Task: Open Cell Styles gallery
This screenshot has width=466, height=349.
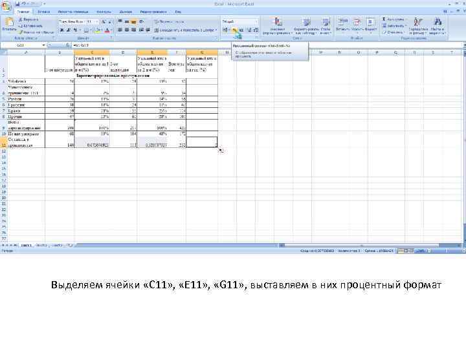Action: point(326,26)
